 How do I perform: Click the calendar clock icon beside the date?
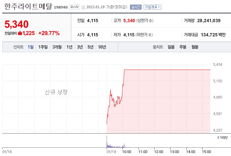point(83,7)
